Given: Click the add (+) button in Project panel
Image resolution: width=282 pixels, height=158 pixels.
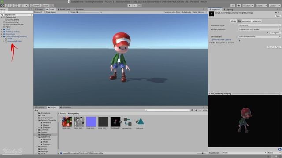Looking at the screenshot, I should click(36, 110).
